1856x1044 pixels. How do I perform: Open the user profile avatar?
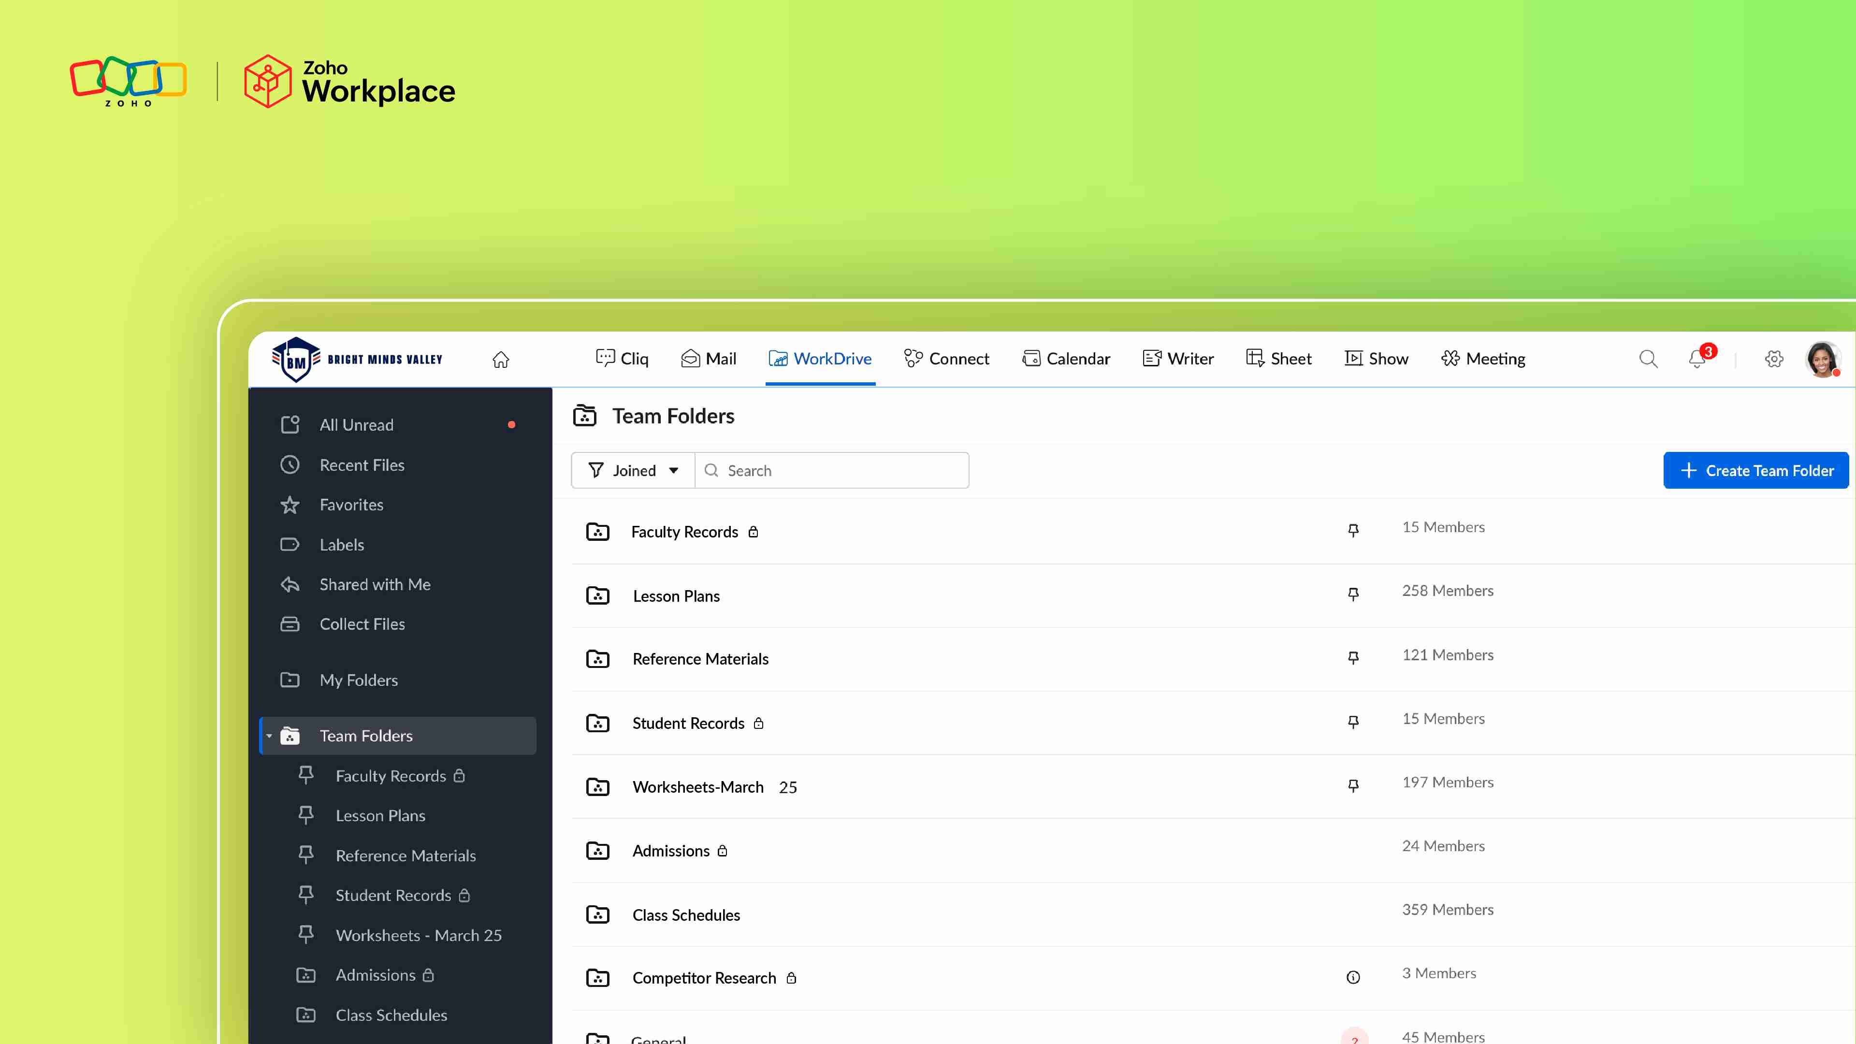[1823, 359]
